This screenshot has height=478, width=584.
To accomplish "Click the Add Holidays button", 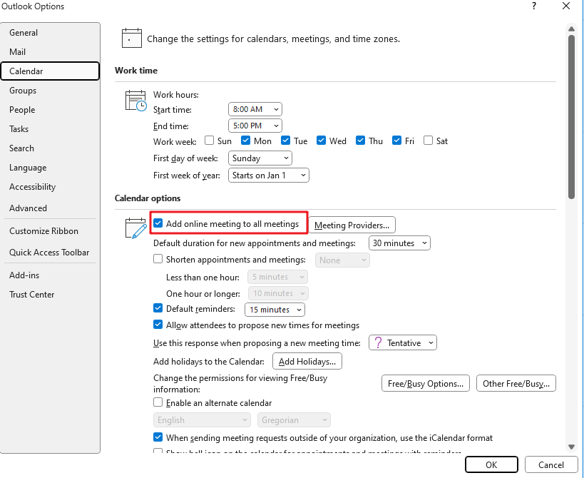I will click(x=307, y=362).
